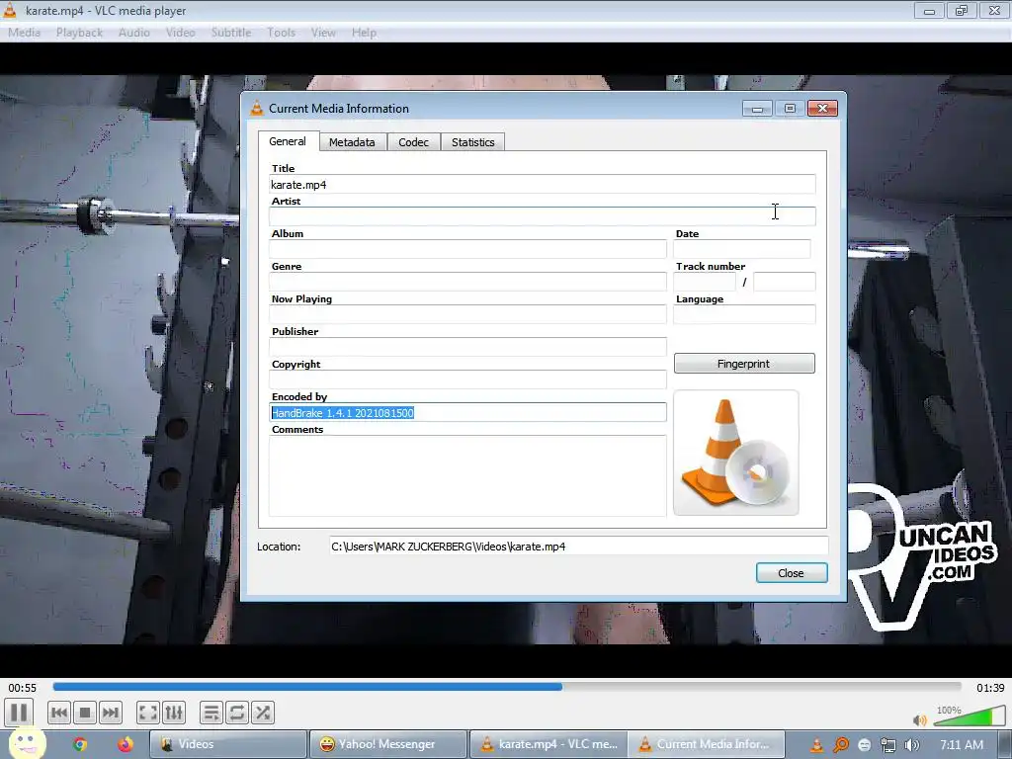Open the Start menu button
The height and width of the screenshot is (759, 1012).
point(26,743)
